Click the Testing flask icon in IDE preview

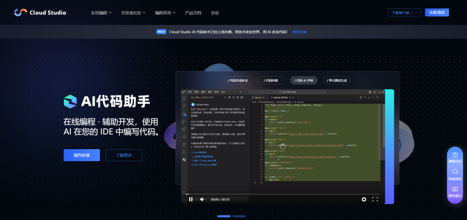184,137
